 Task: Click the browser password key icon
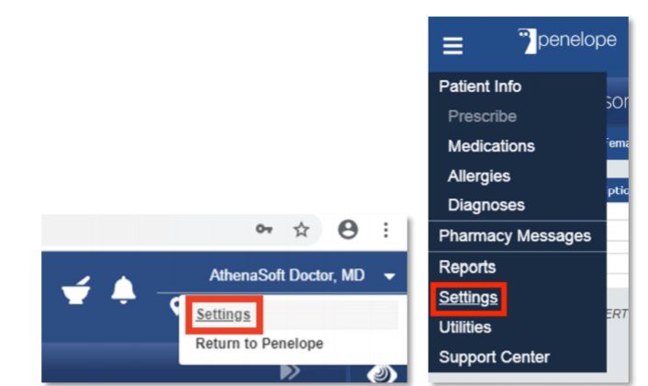pyautogui.click(x=264, y=229)
